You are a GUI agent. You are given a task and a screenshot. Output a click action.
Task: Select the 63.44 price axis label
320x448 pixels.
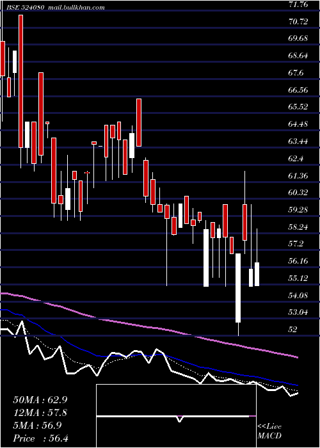298,141
